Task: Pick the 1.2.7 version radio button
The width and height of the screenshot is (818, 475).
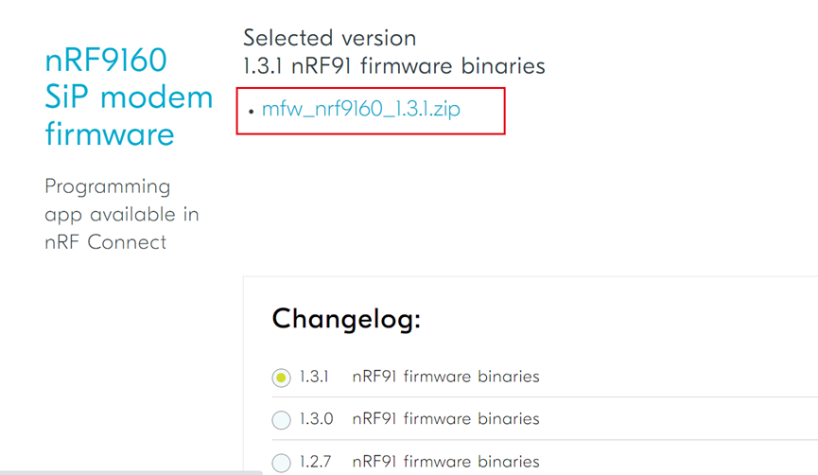Action: tap(281, 463)
